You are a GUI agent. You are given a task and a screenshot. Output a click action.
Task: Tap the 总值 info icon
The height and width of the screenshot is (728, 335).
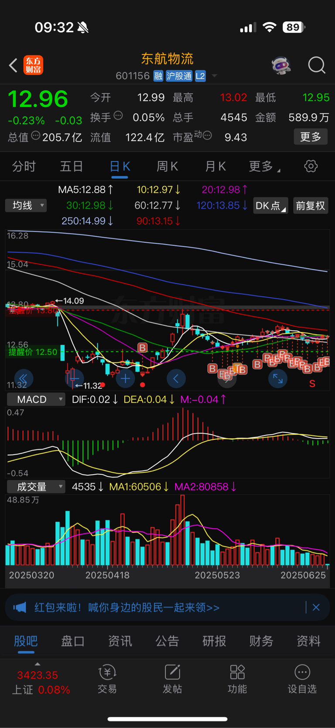tap(36, 136)
